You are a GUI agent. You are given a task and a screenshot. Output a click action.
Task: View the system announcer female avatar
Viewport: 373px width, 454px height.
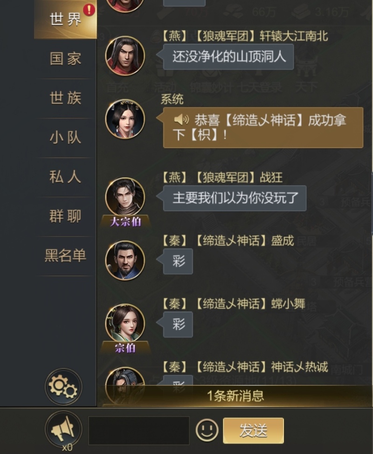[125, 119]
